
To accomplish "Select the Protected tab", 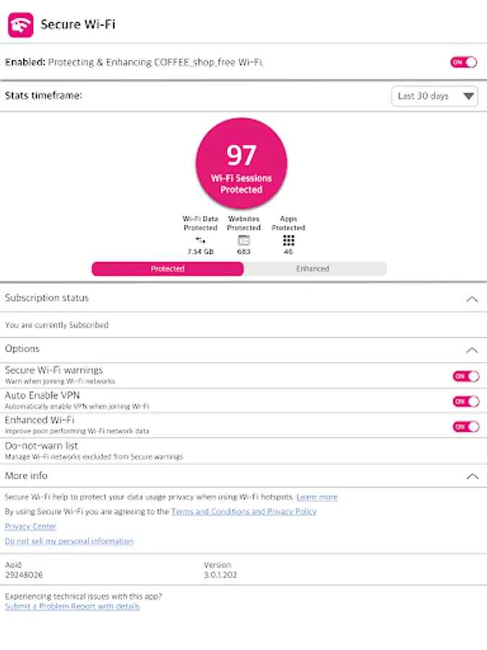I will [167, 269].
